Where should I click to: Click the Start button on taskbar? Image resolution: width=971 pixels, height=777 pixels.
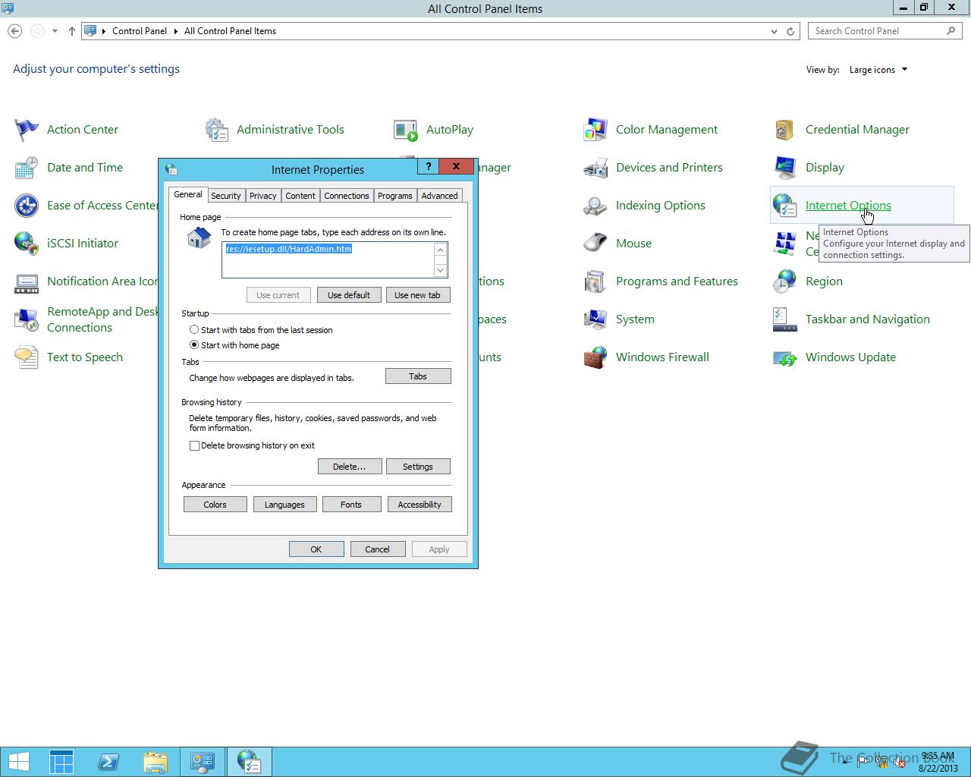(x=19, y=762)
